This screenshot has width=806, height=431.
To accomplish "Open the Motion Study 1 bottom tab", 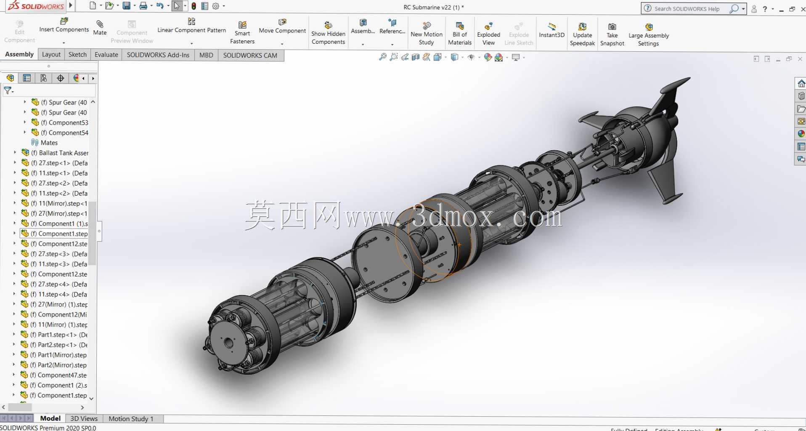I will click(131, 418).
